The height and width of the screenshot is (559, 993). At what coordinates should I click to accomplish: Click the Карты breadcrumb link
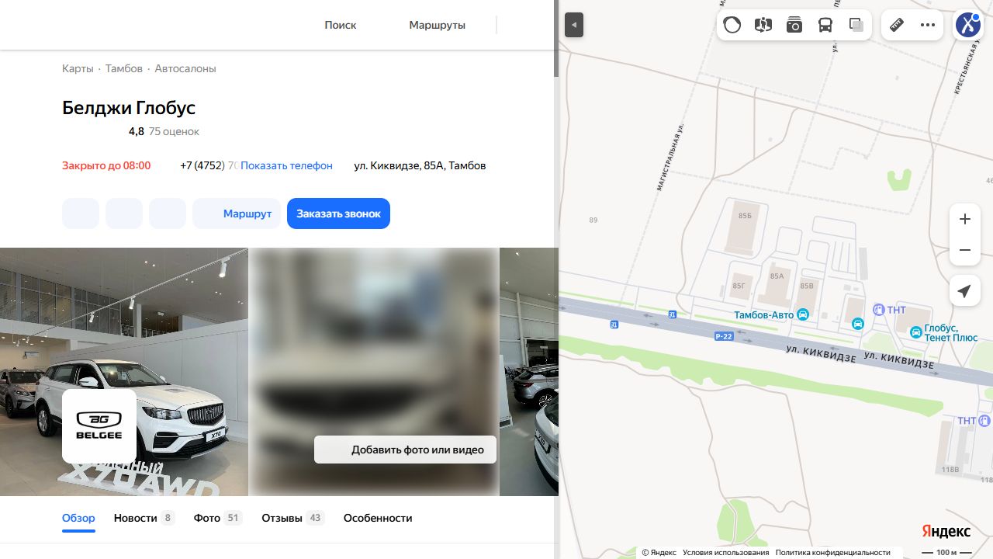[78, 68]
